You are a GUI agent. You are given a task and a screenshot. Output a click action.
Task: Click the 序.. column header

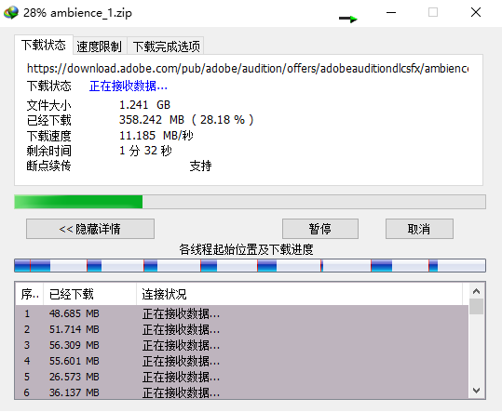30,294
